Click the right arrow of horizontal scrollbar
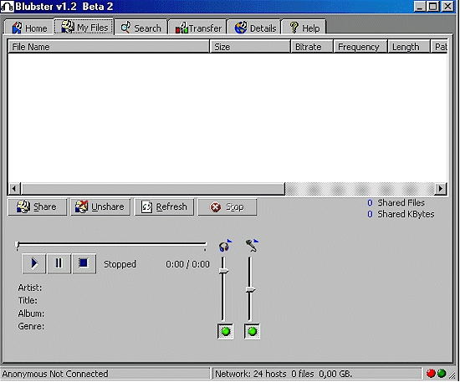The width and height of the screenshot is (460, 382). point(440,189)
